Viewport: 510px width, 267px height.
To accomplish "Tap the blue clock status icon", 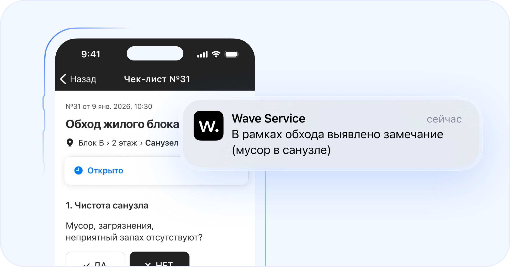I will point(78,170).
